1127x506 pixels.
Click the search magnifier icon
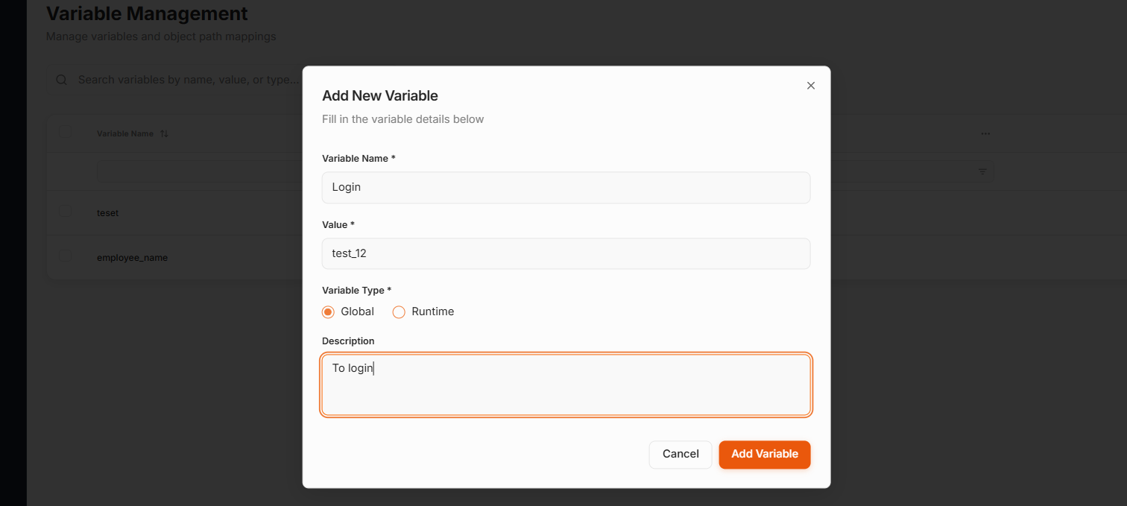[x=62, y=80]
